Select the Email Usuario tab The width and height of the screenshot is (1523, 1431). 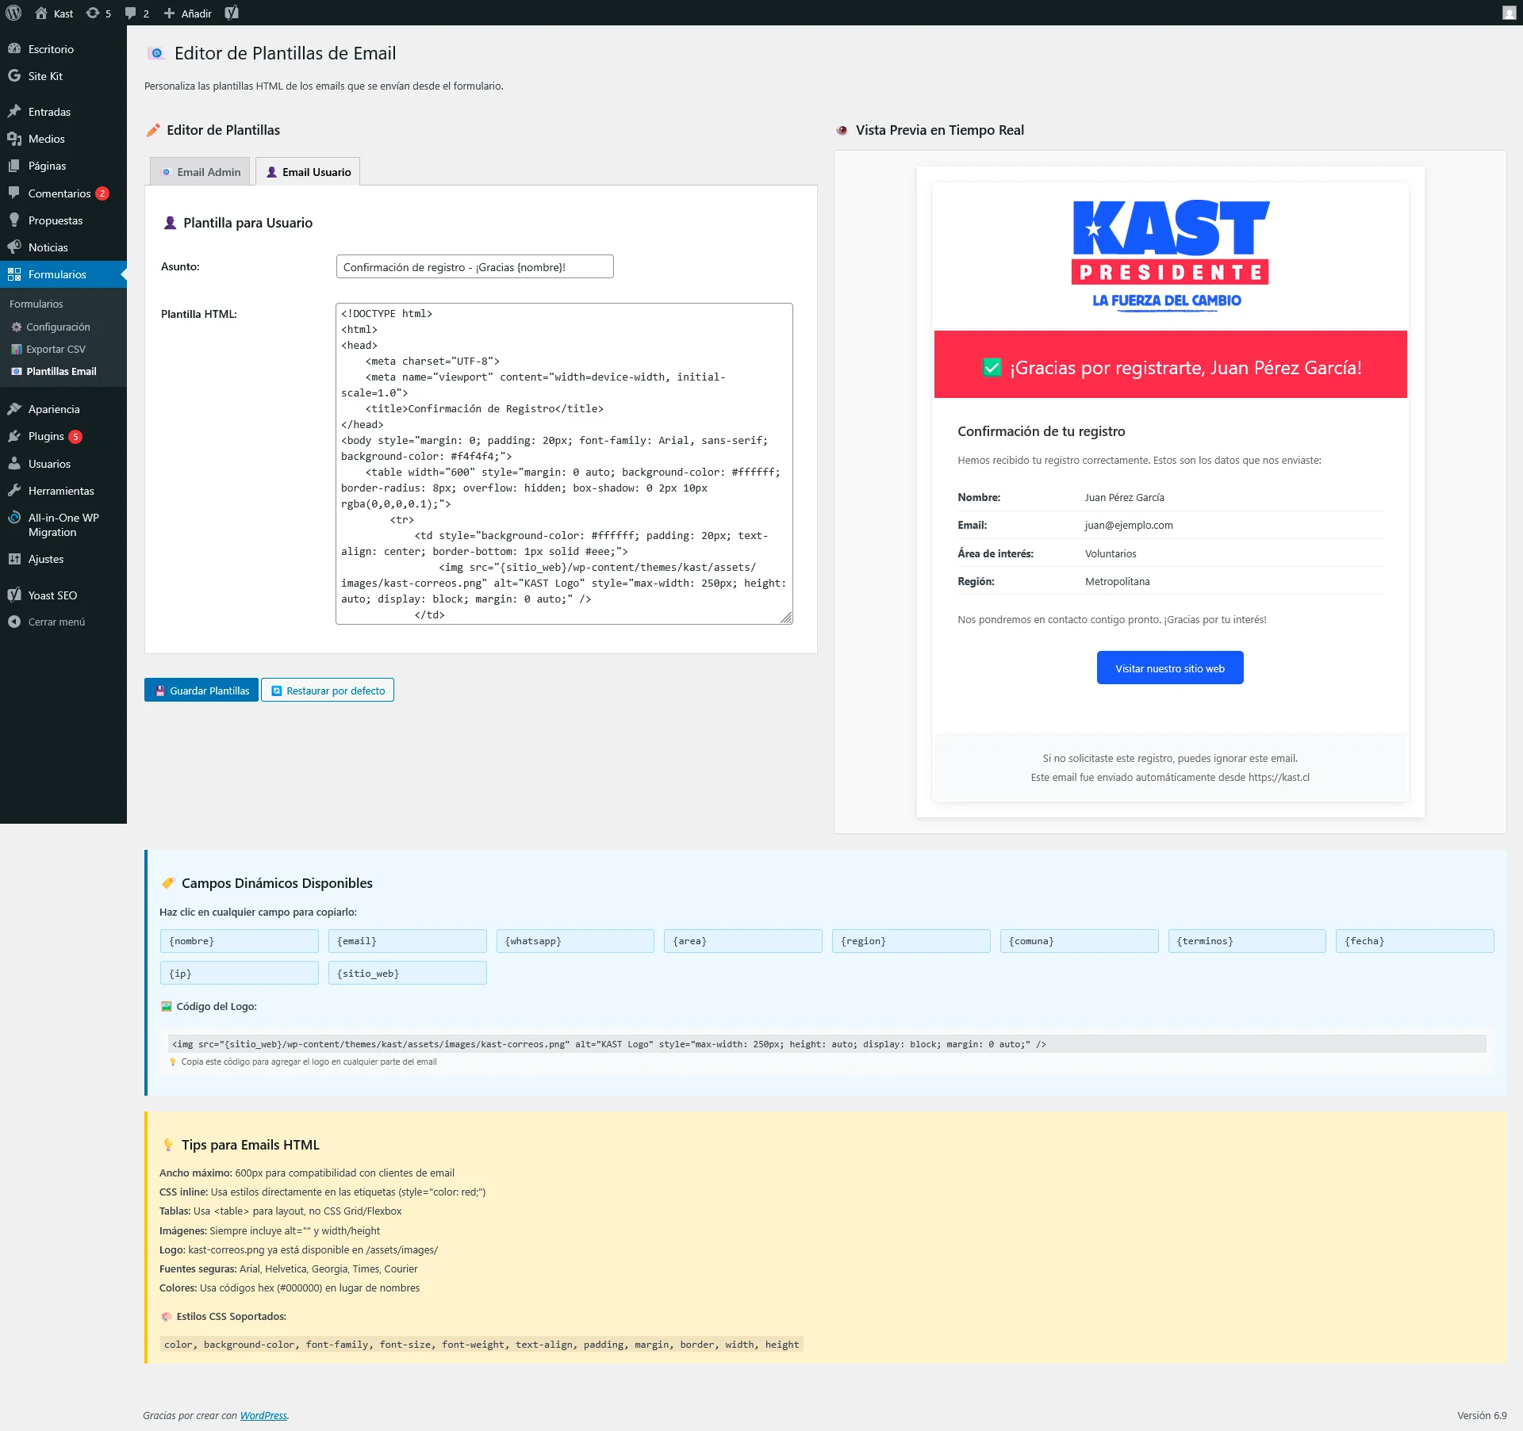[308, 172]
